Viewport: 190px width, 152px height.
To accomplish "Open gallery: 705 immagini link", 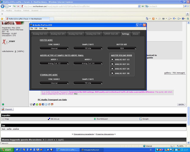I will pyautogui.click(x=175, y=73).
